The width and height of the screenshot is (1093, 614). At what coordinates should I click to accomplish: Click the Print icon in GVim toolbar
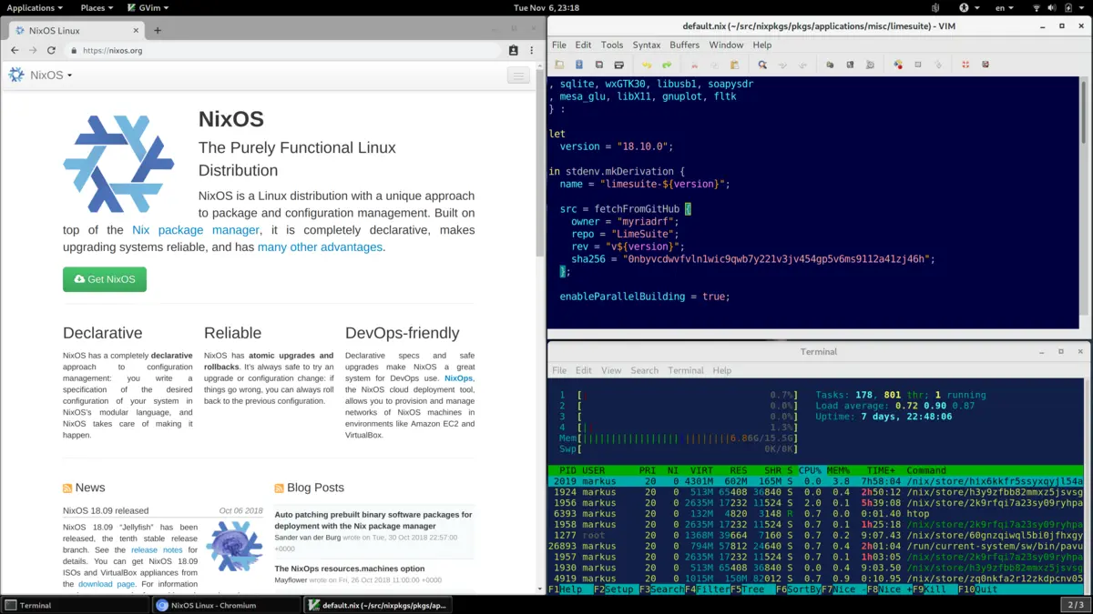[x=619, y=65]
